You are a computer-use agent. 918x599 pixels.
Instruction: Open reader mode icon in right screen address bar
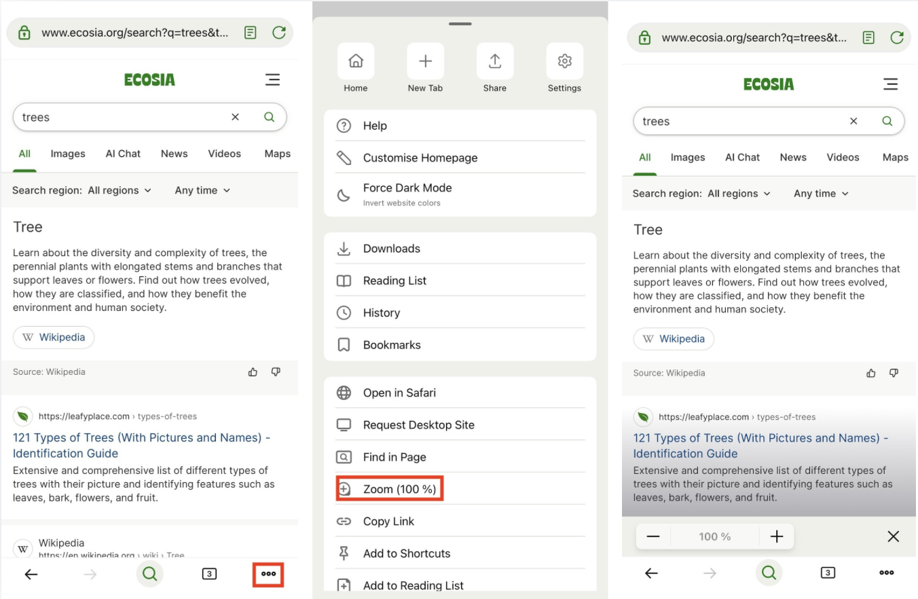[868, 38]
